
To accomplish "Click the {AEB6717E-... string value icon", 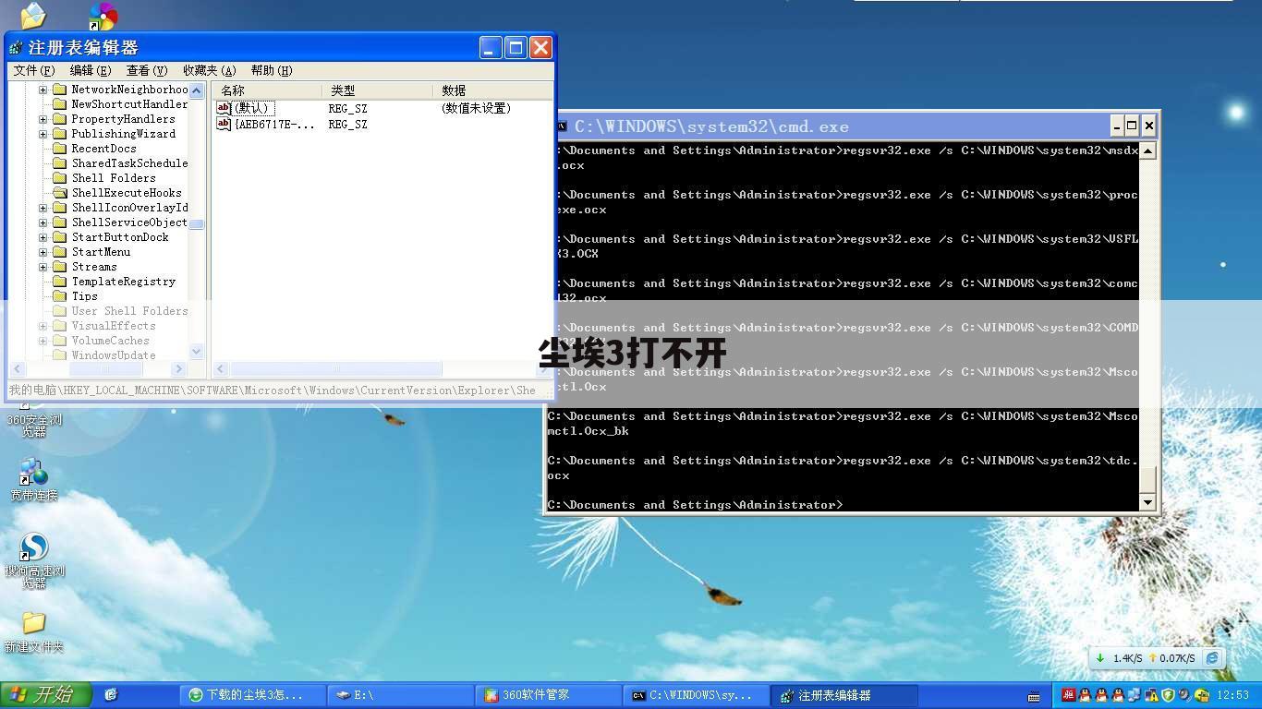I will click(224, 124).
